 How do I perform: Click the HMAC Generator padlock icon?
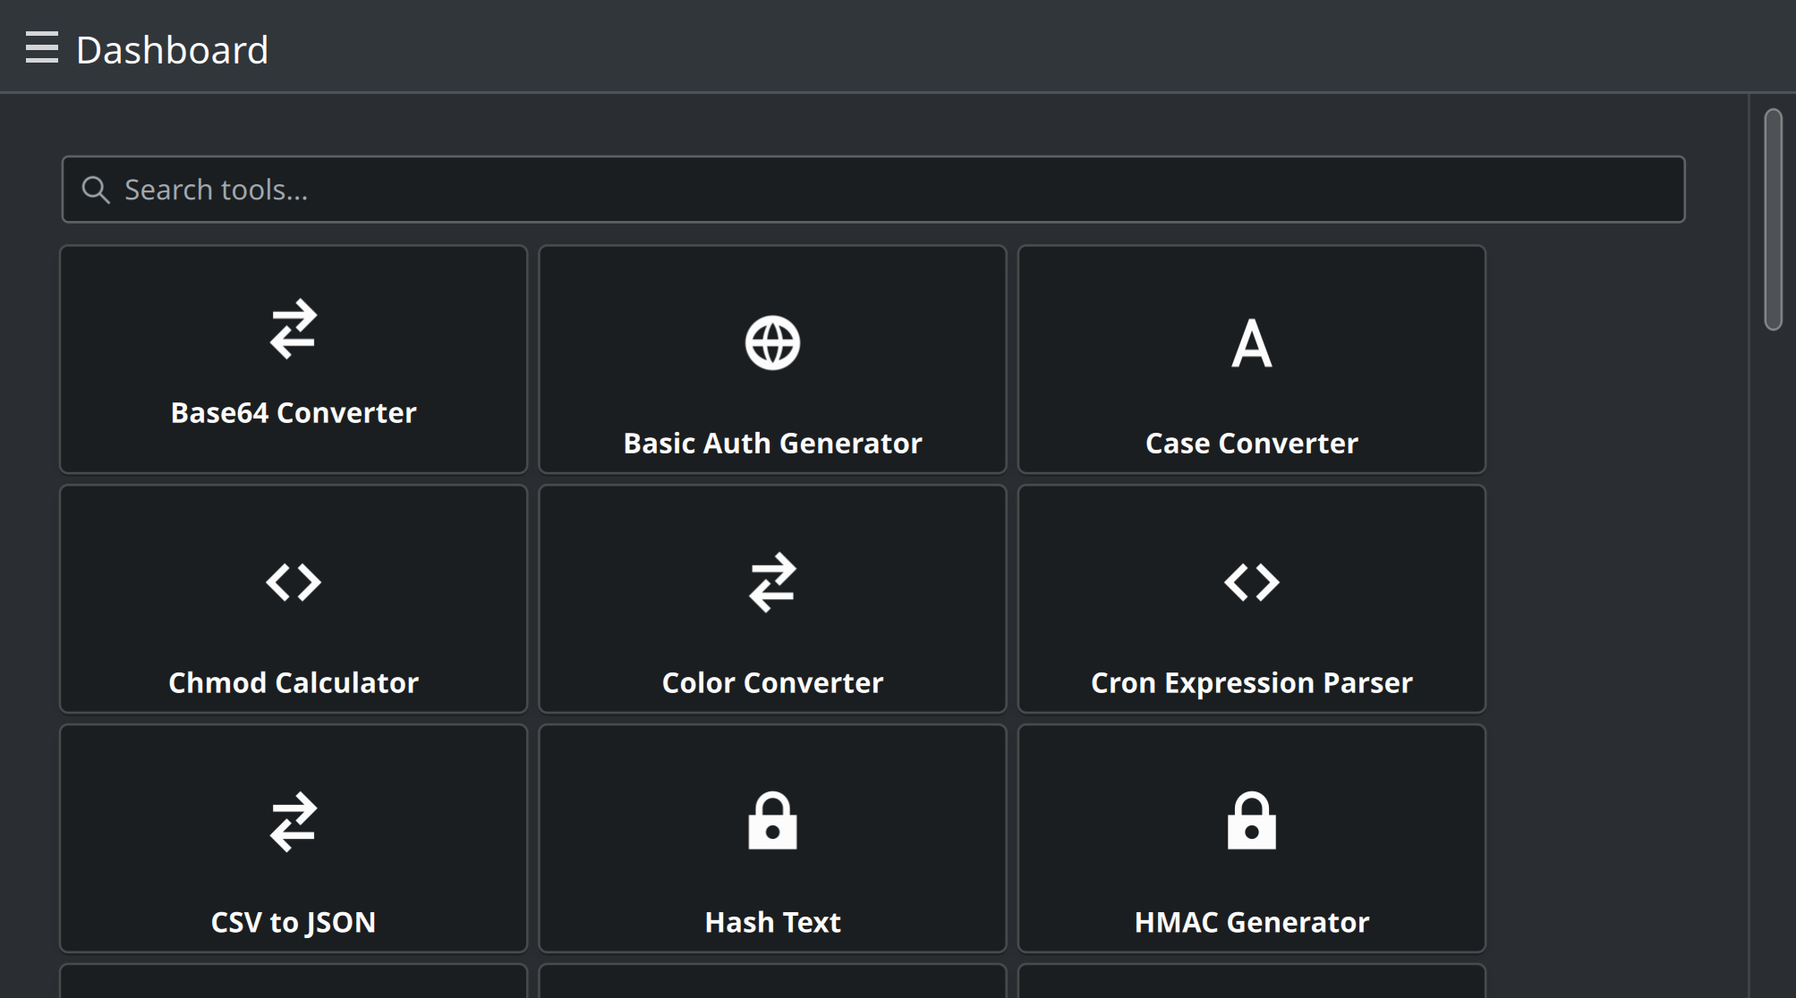(1252, 820)
